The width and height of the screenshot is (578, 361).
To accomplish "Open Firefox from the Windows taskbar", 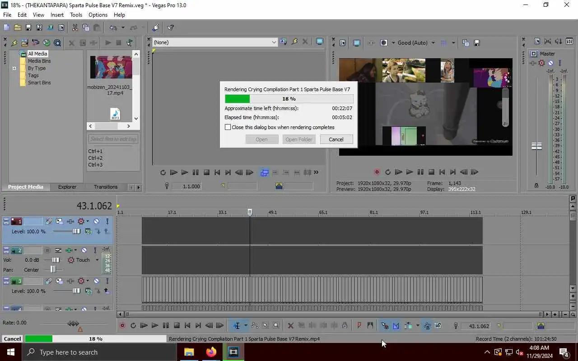I will [211, 352].
